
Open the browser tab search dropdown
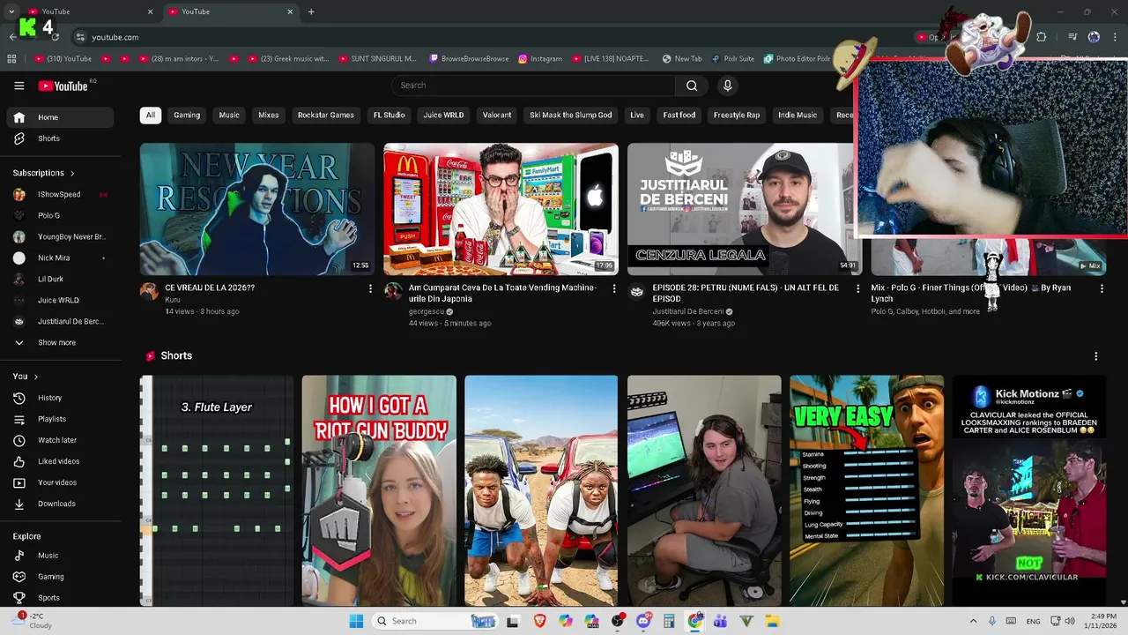point(11,11)
